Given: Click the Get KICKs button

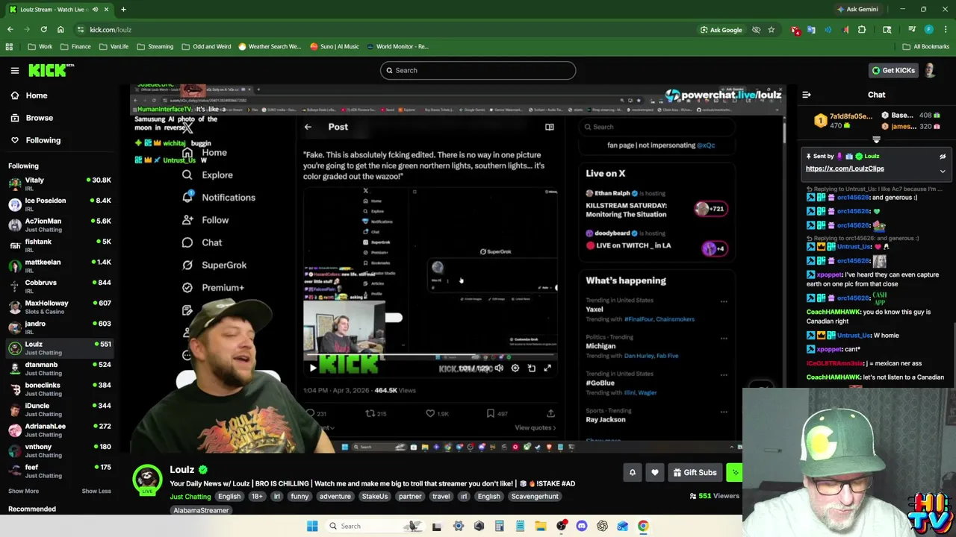Looking at the screenshot, I should [x=893, y=70].
